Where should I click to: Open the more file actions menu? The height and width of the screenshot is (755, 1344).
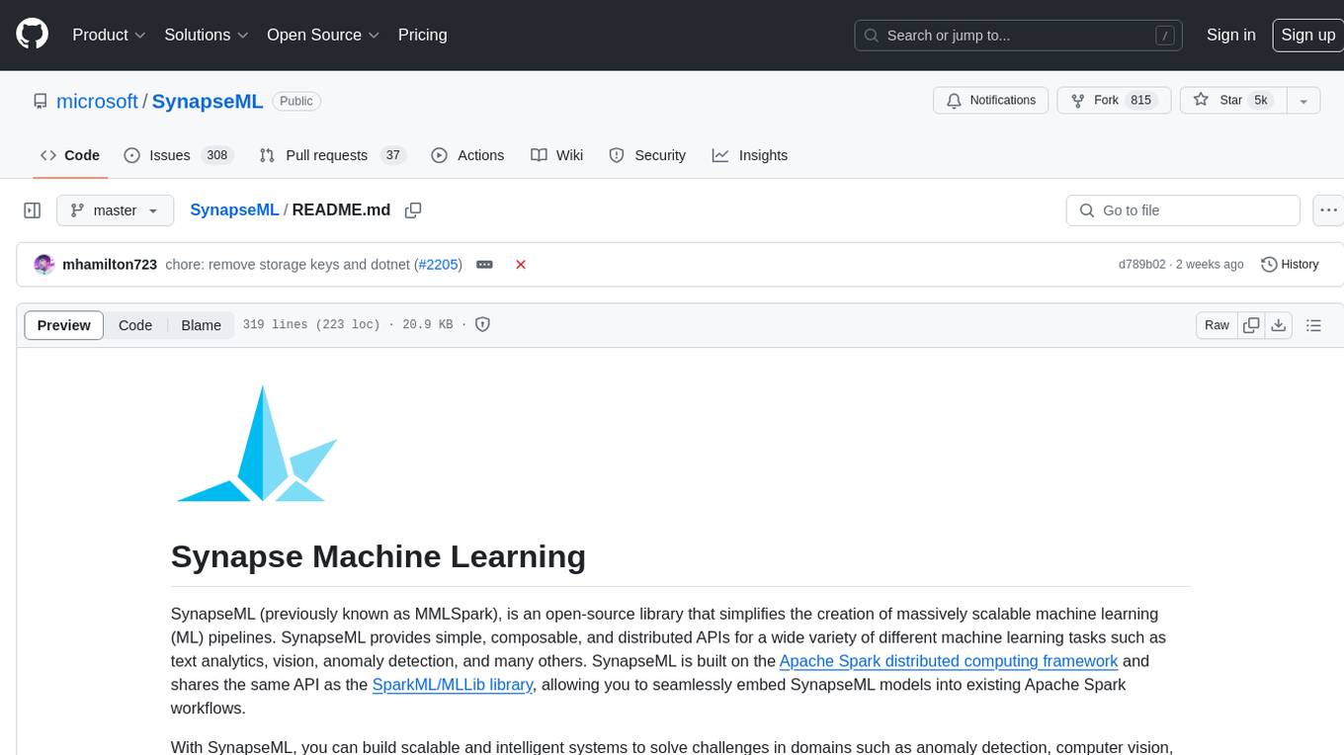[1328, 210]
